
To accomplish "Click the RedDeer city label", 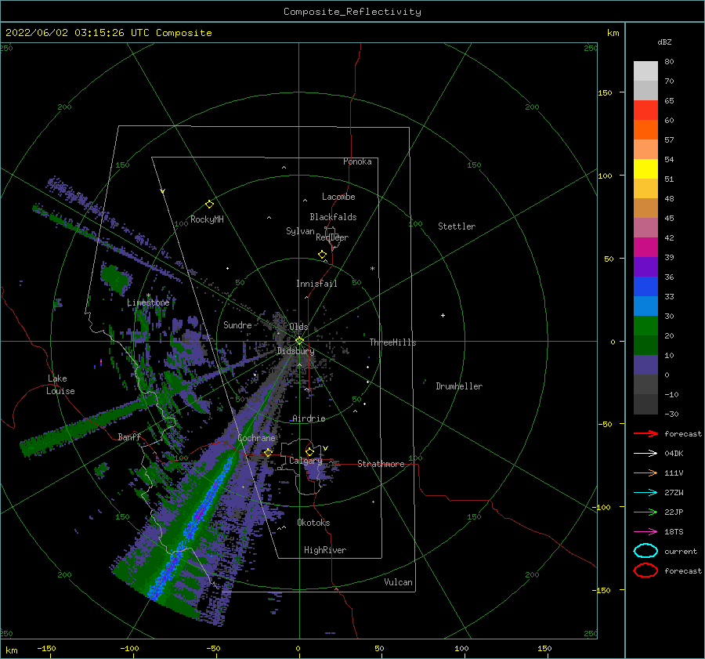I will (332, 237).
